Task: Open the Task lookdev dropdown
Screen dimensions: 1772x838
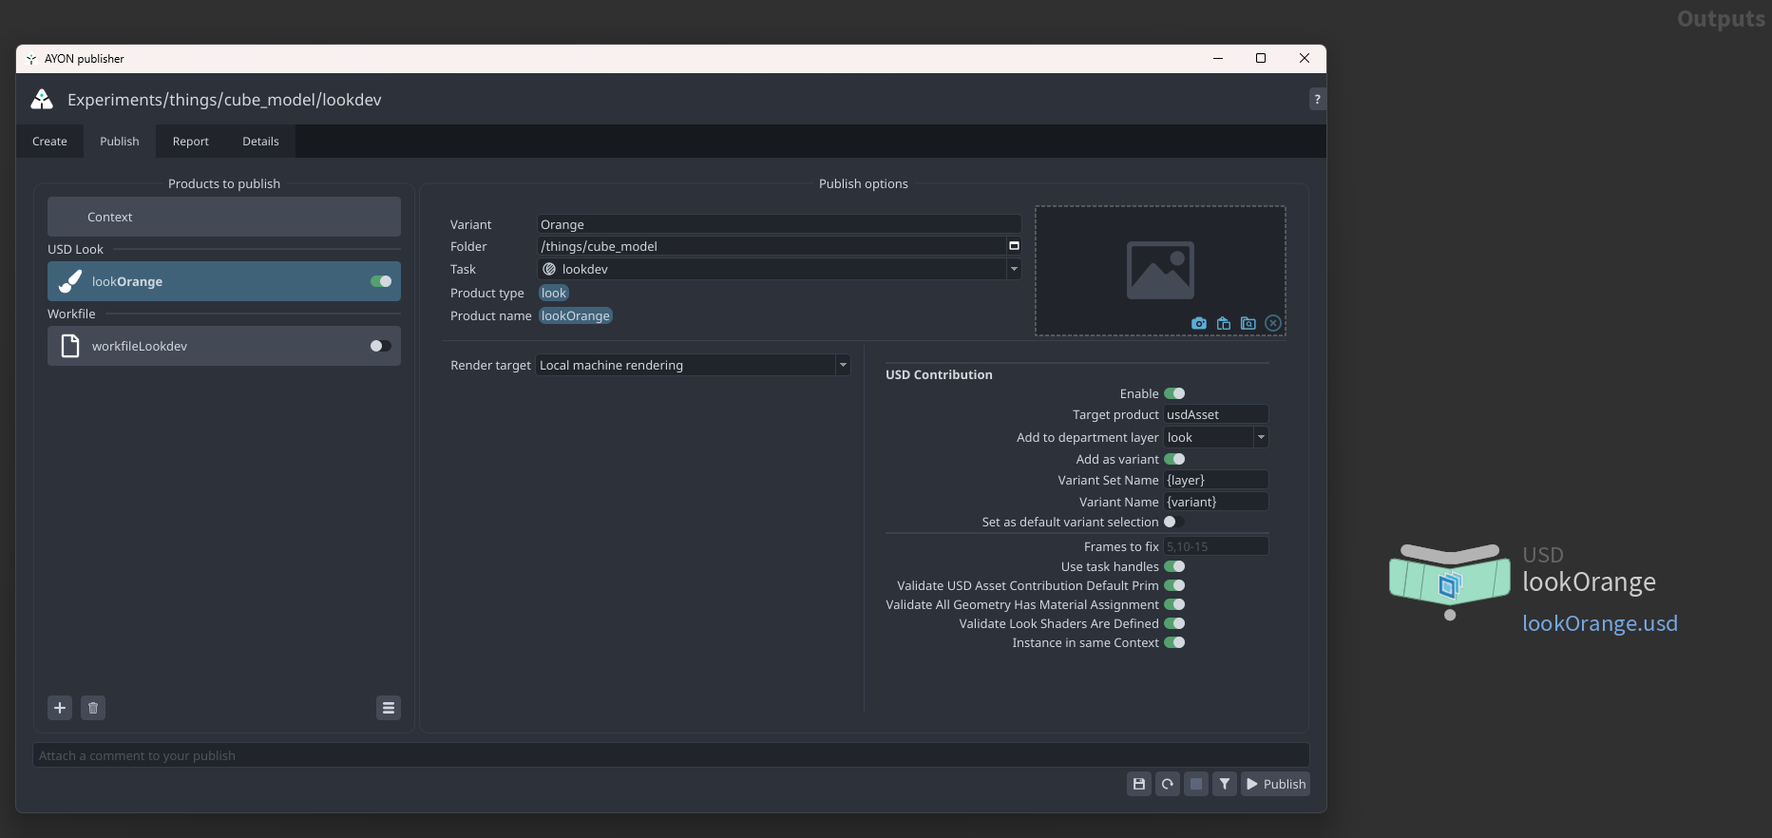Action: (779, 269)
